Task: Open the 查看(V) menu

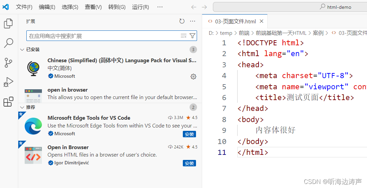Action: (x=93, y=7)
